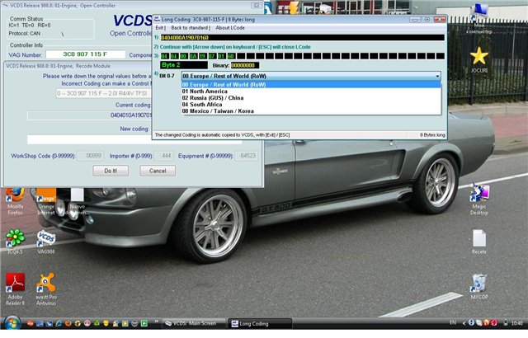
Task: Click the Windows Start orb
Action: coord(12,323)
